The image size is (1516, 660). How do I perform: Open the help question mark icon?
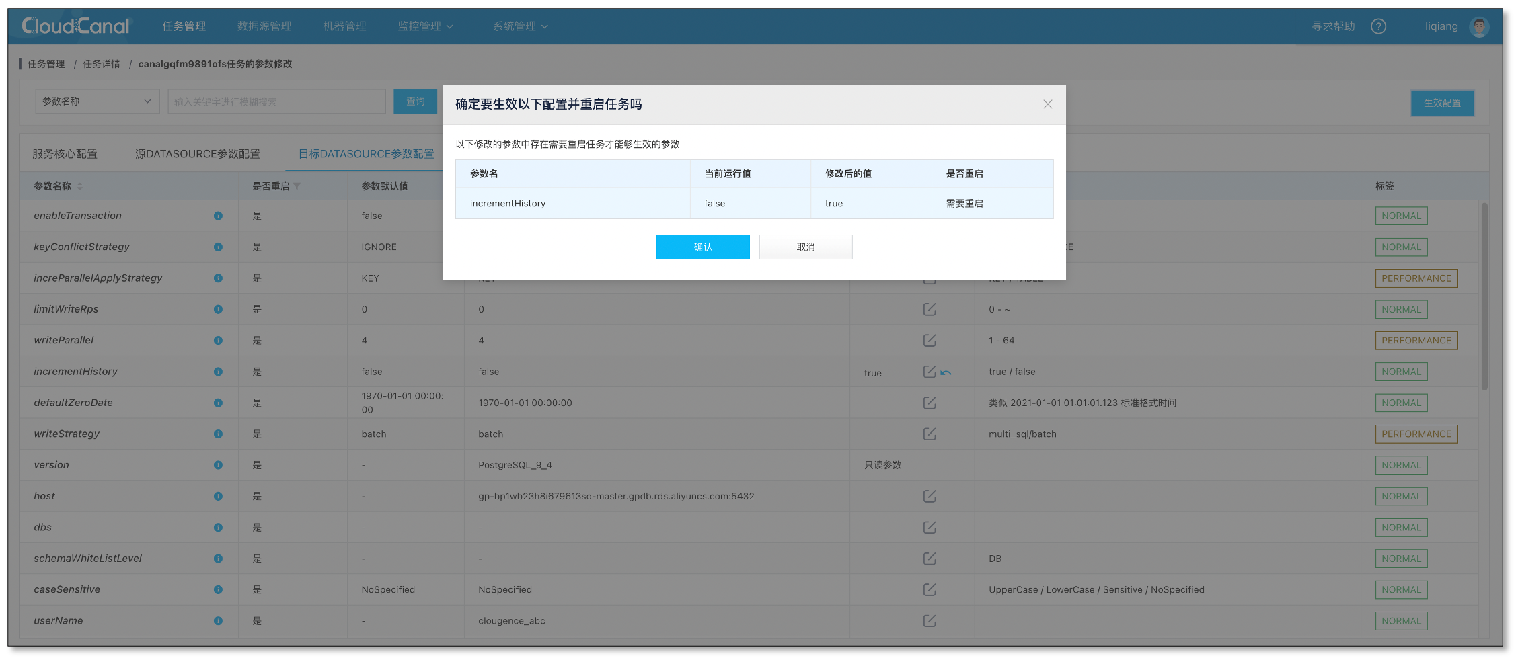1378,26
